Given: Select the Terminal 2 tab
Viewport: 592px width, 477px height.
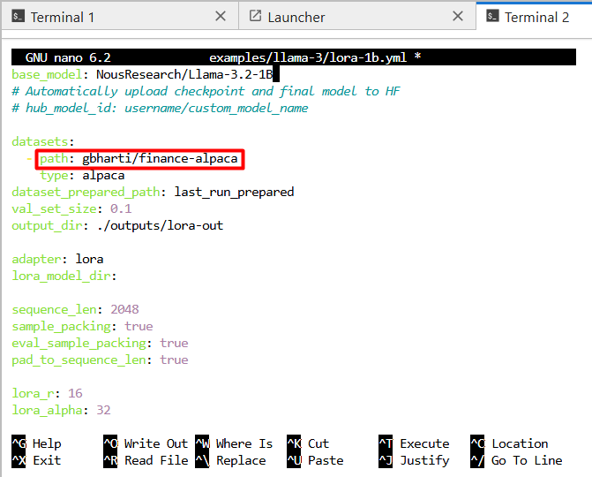Looking at the screenshot, I should click(x=536, y=17).
